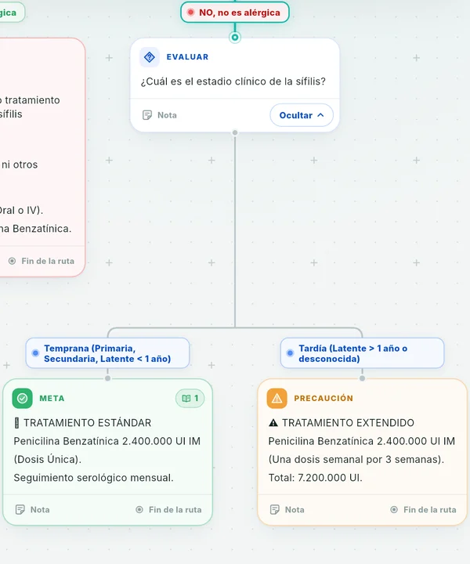470x564 pixels.
Task: Collapse branches with the Ocultar button
Action: pyautogui.click(x=302, y=115)
